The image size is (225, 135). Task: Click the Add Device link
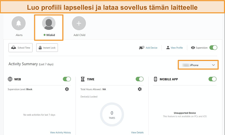152,48
